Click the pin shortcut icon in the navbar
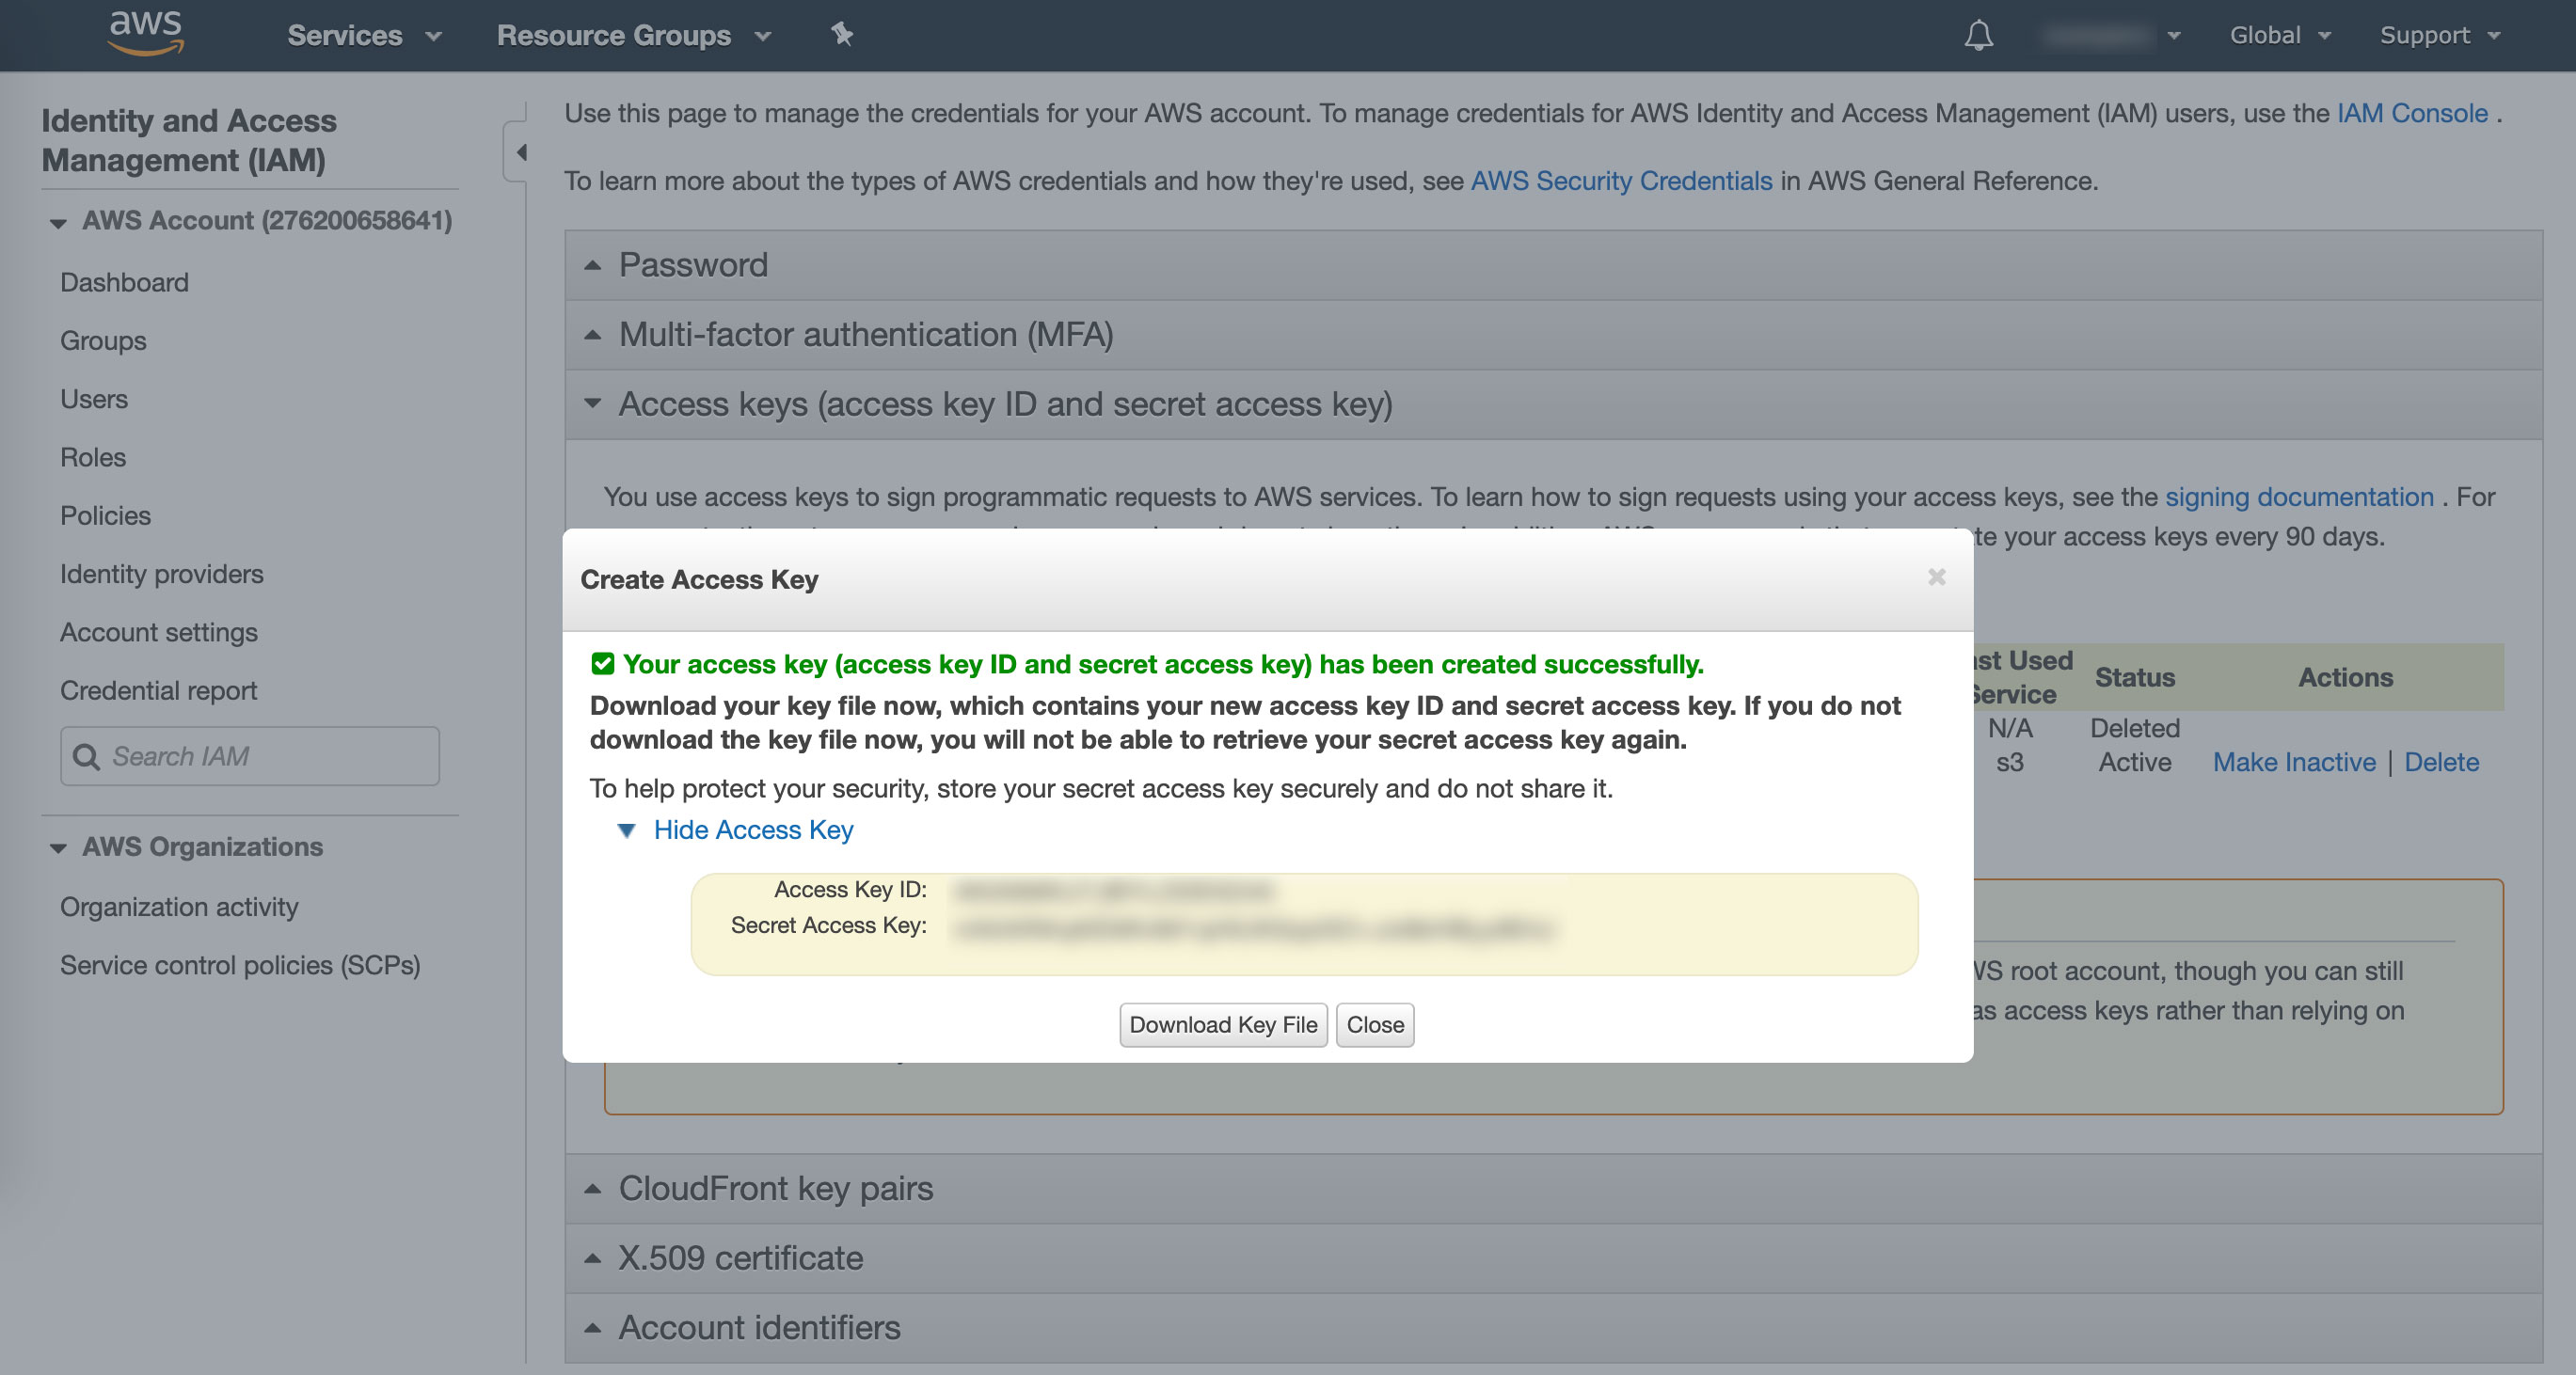 (x=842, y=34)
